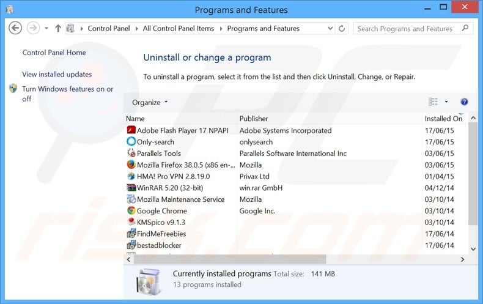Sort by Publisher column header
Image resolution: width=483 pixels, height=304 pixels.
(254, 119)
